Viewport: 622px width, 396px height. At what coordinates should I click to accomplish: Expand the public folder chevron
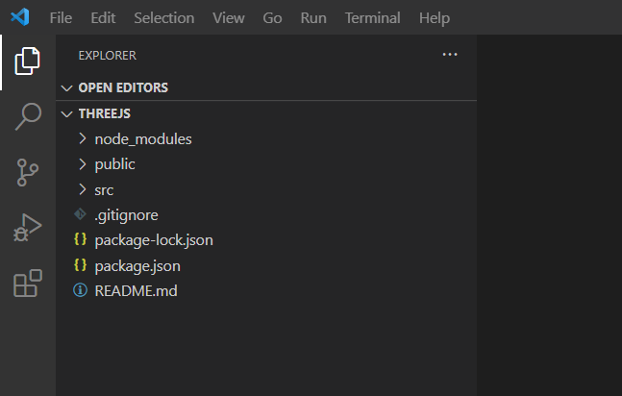[82, 163]
